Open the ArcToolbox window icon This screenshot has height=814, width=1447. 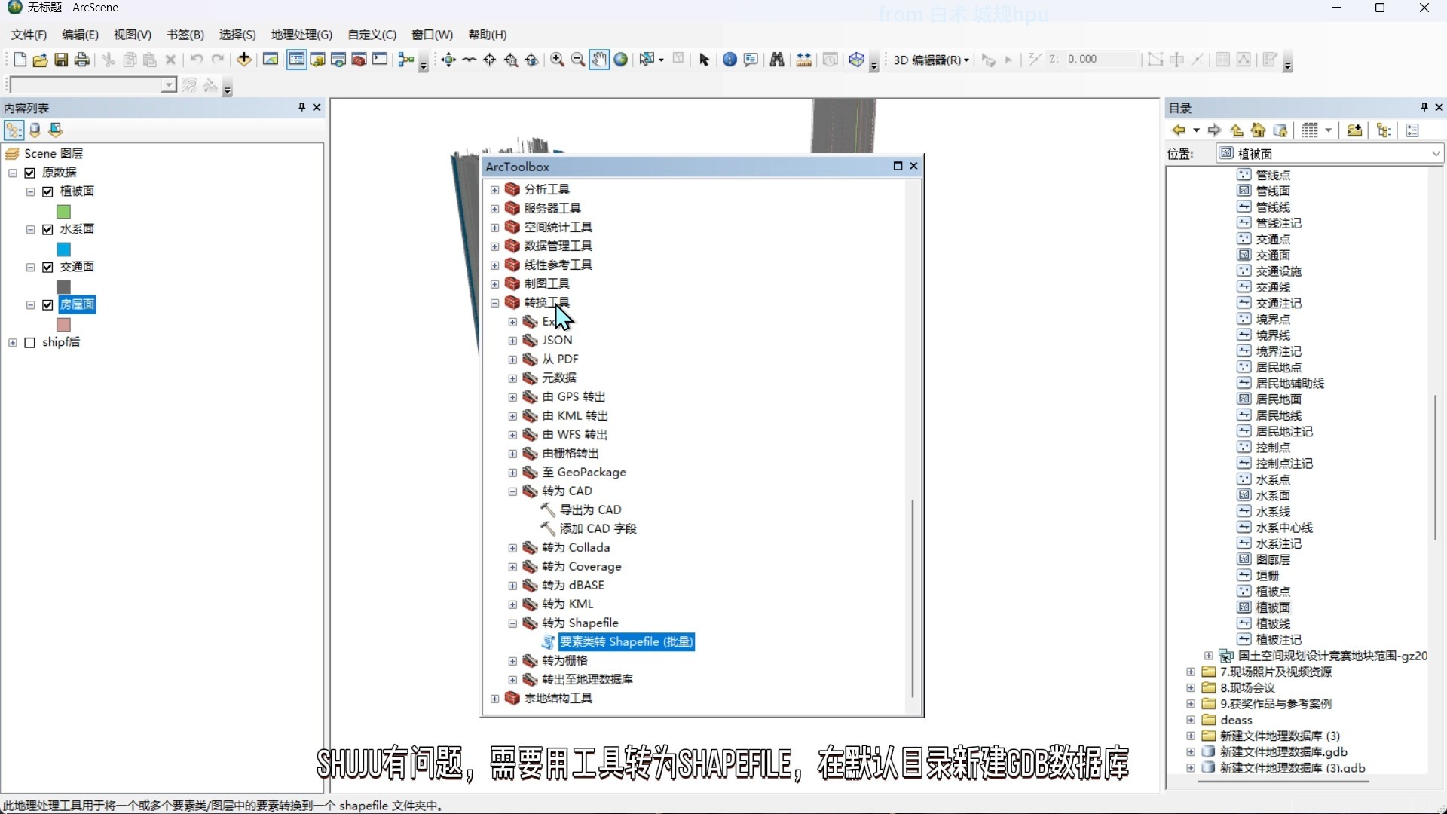pyautogui.click(x=359, y=60)
